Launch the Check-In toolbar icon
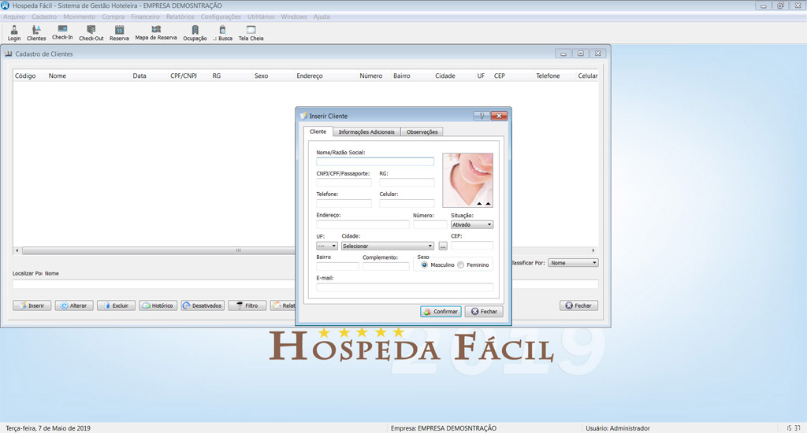The height and width of the screenshot is (433, 807). 62,33
